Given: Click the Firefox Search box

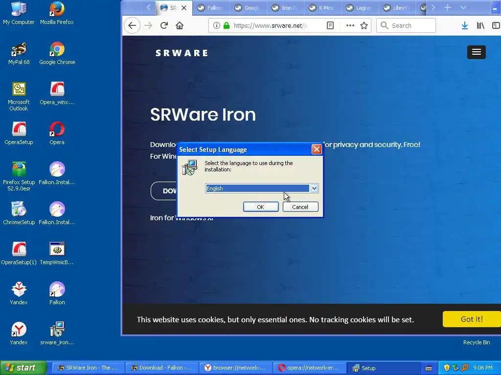Looking at the screenshot, I should [406, 25].
